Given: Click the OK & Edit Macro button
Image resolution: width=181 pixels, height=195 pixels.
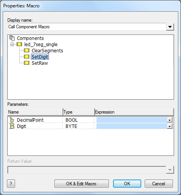Looking at the screenshot, I should click(x=81, y=183).
